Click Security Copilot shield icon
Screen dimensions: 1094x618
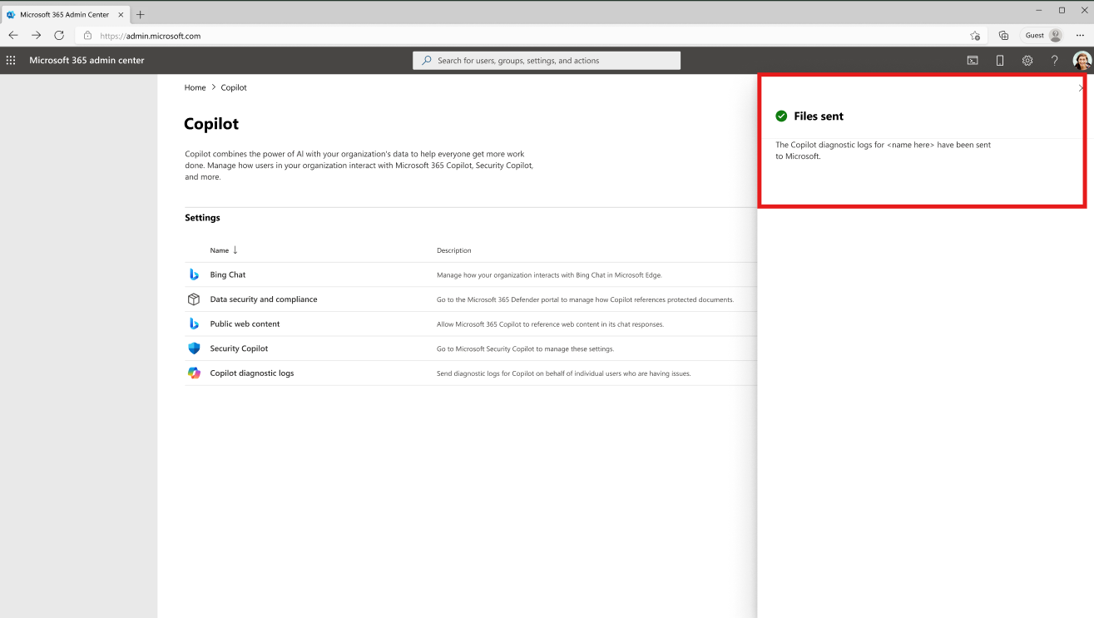tap(194, 349)
